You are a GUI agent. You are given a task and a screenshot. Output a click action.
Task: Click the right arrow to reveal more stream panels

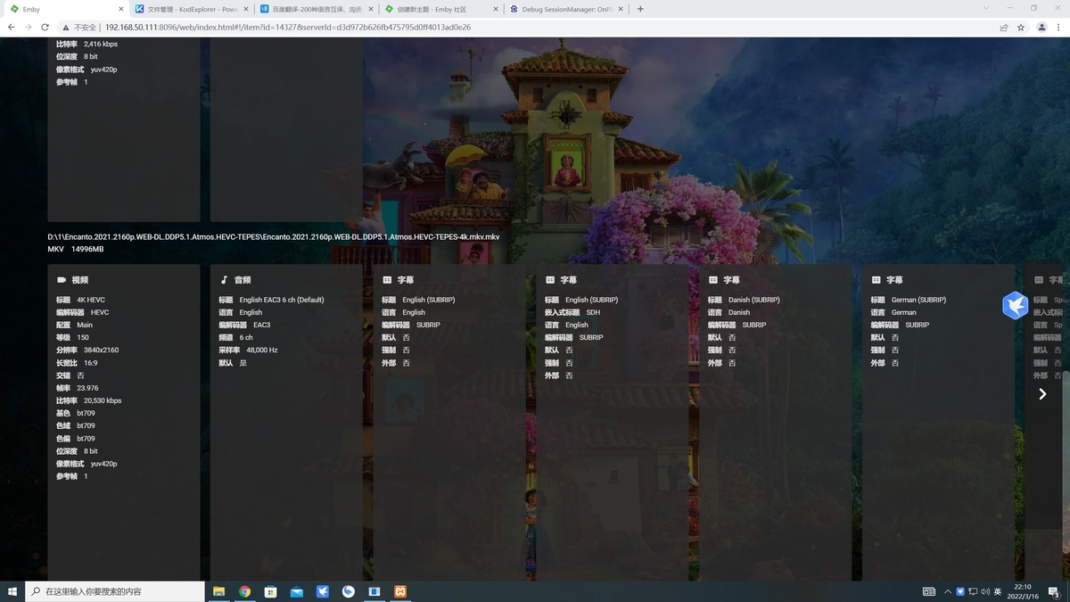pos(1041,393)
